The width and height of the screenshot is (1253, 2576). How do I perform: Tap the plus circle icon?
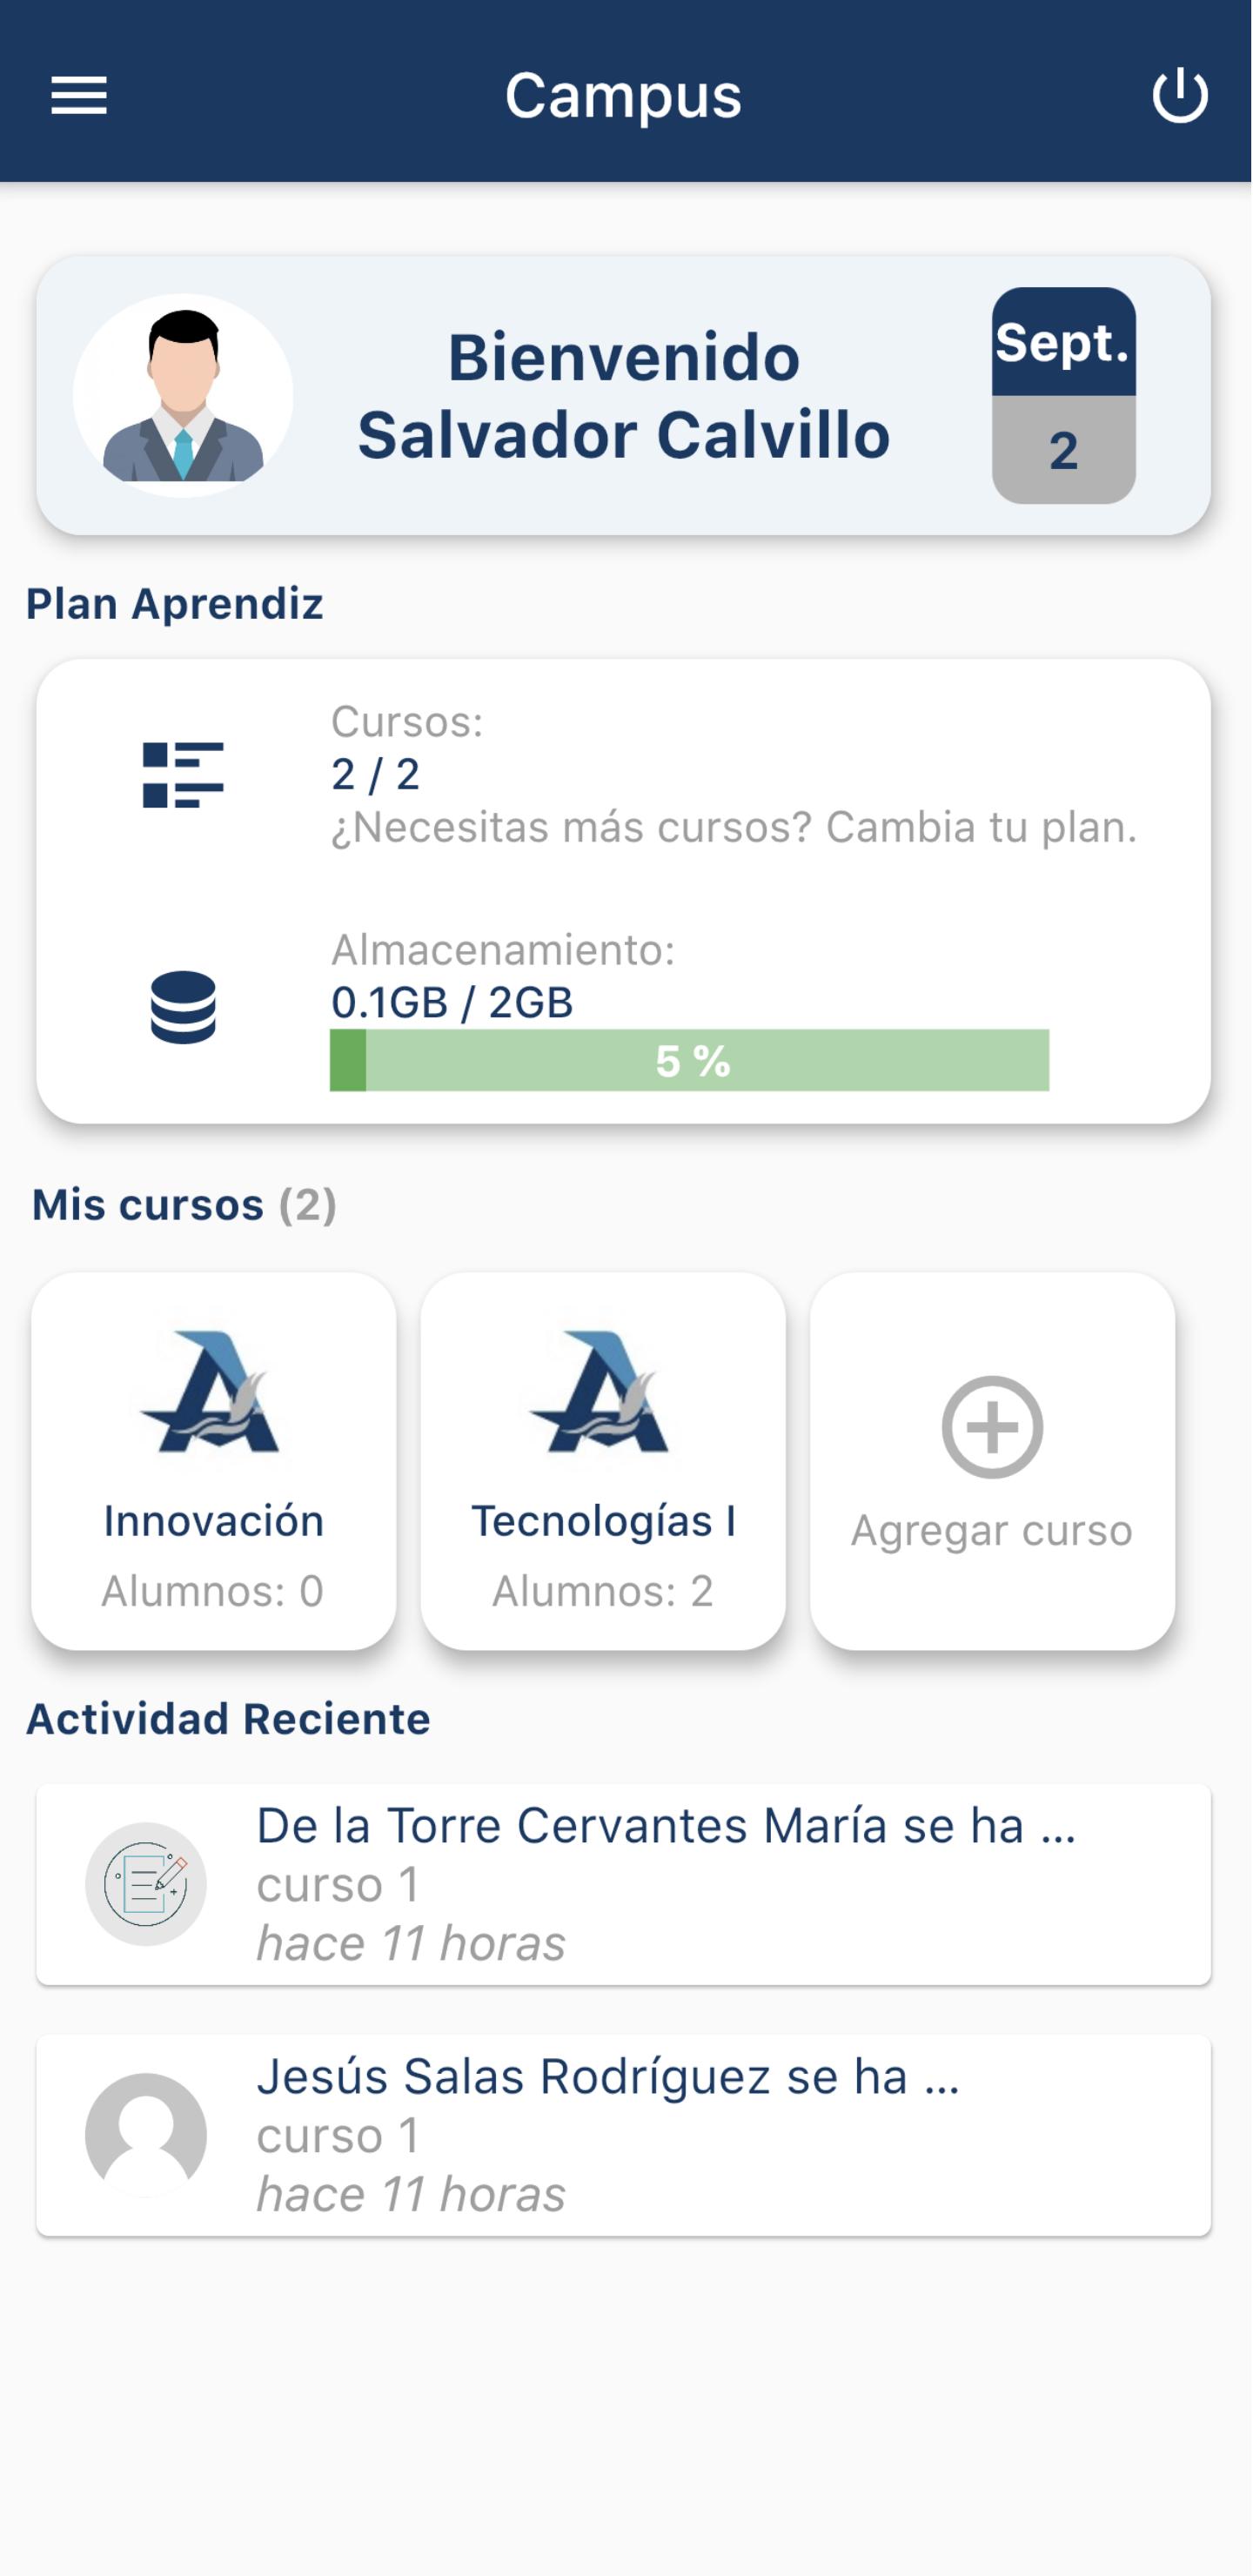click(x=992, y=1427)
